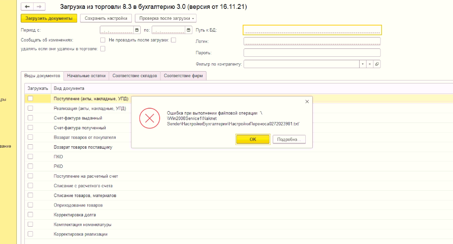The height and width of the screenshot is (244, 453).
Task: Toggle 'Не проводить после загрузки' checkbox
Action: (x=173, y=40)
